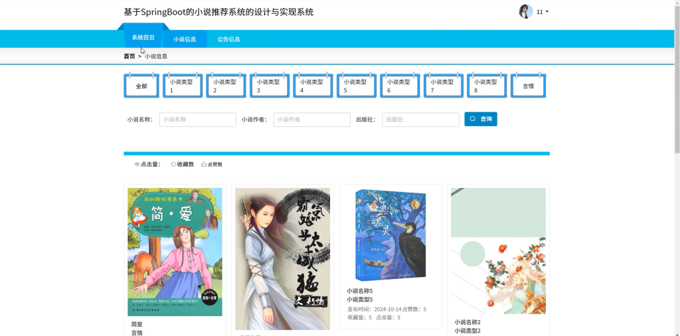This screenshot has width=680, height=336.
Task: Click the system title header text
Action: coord(218,12)
